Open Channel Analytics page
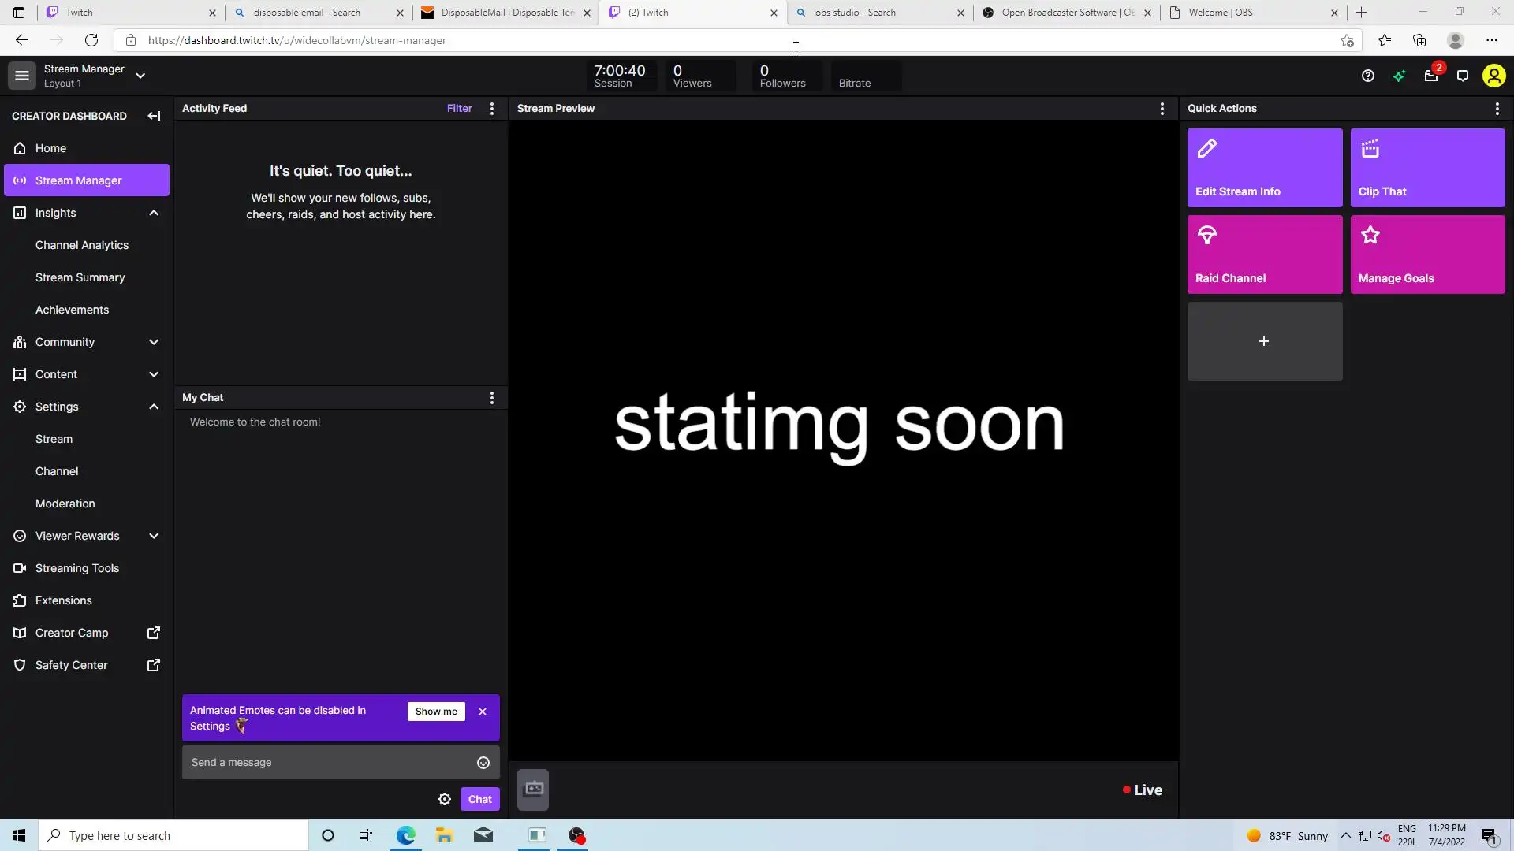Viewport: 1514px width, 851px height. tap(82, 245)
